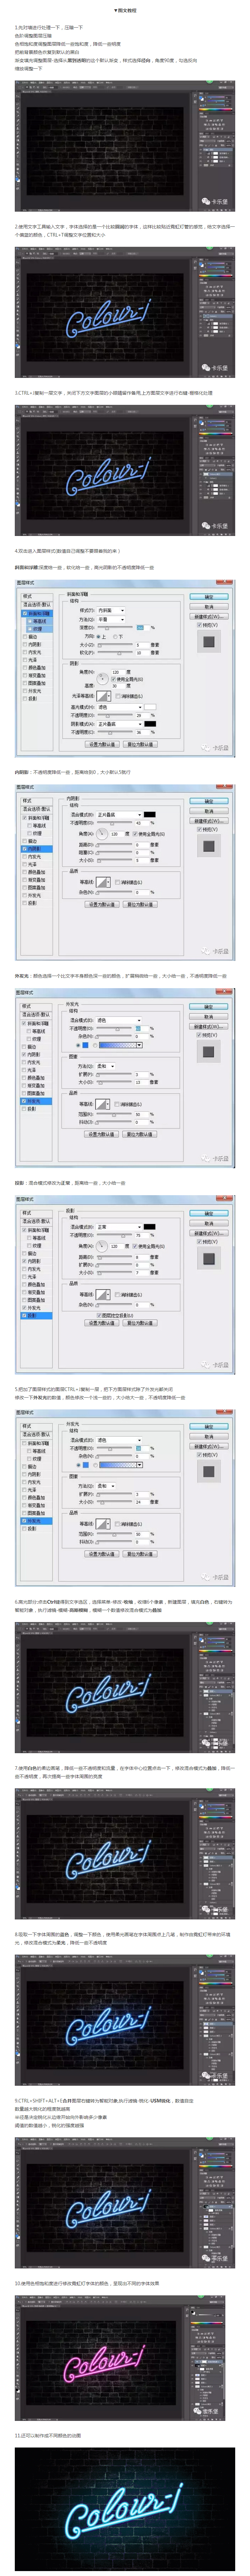Toggle 使用全局光 checkbox in Inner Shadow dialog

[135, 834]
